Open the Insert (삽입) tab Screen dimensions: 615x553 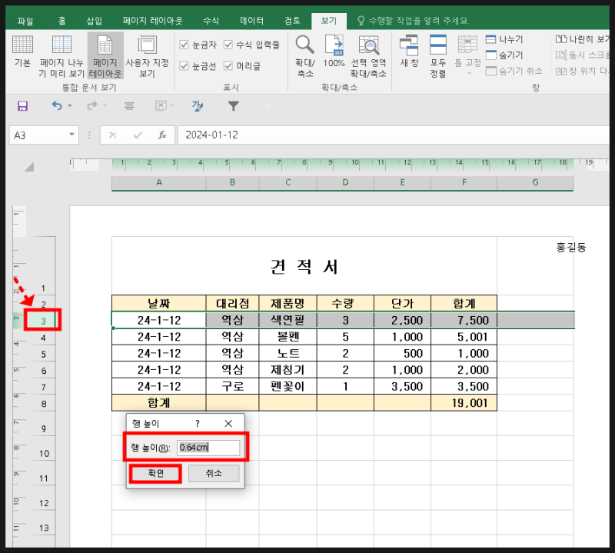pyautogui.click(x=94, y=21)
